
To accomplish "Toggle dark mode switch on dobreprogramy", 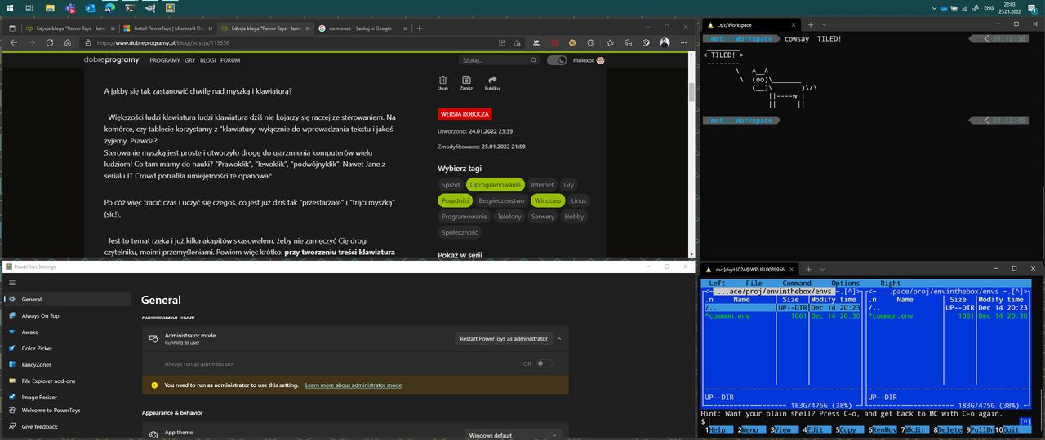I will pyautogui.click(x=557, y=60).
